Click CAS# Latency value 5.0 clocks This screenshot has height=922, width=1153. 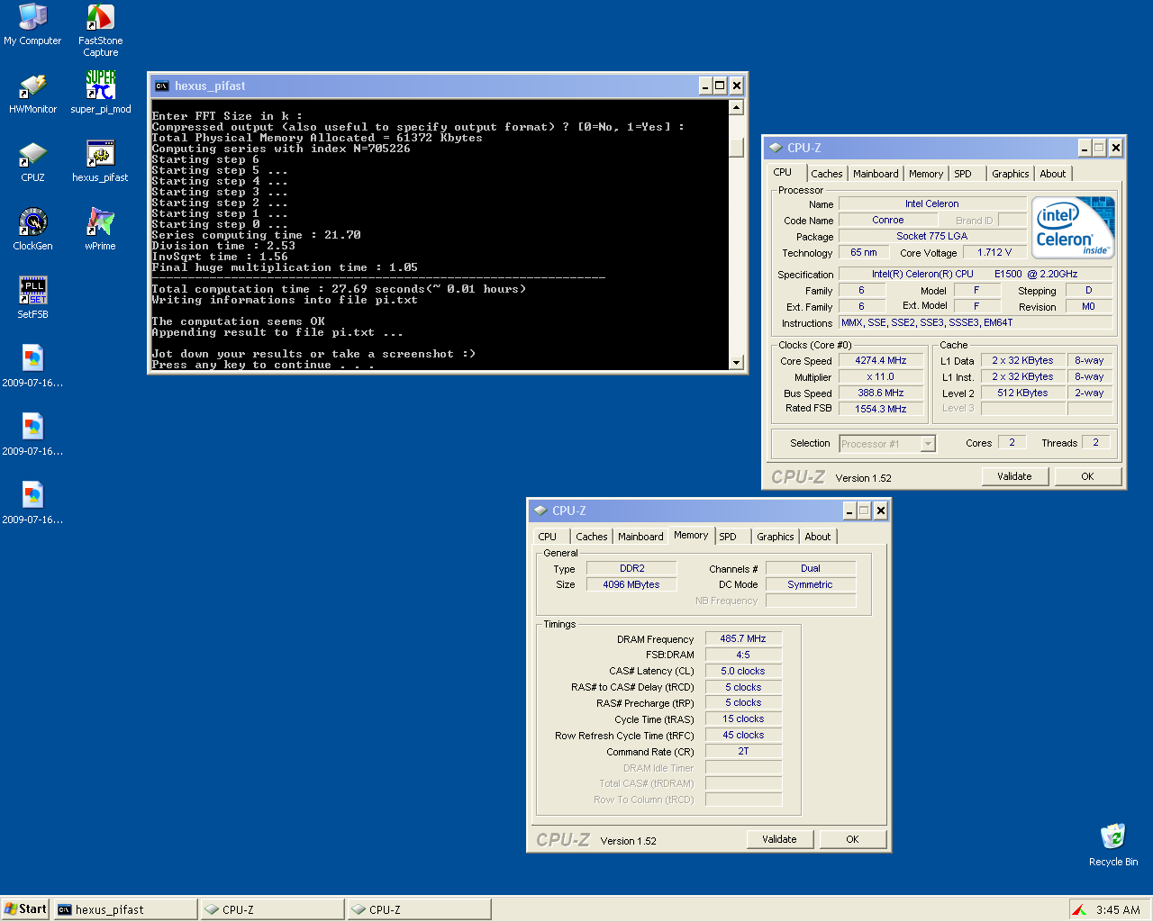click(x=743, y=671)
